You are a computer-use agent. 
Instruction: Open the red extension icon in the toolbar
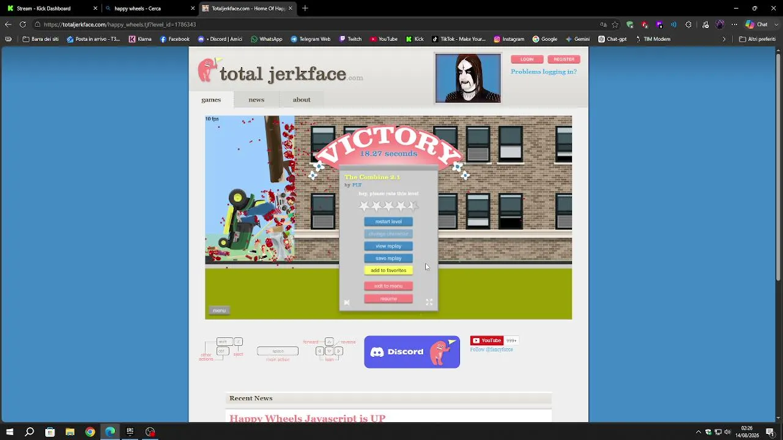pyautogui.click(x=645, y=24)
